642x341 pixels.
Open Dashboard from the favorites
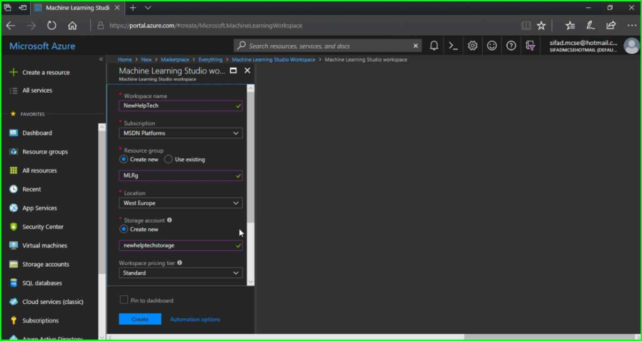[x=37, y=133]
